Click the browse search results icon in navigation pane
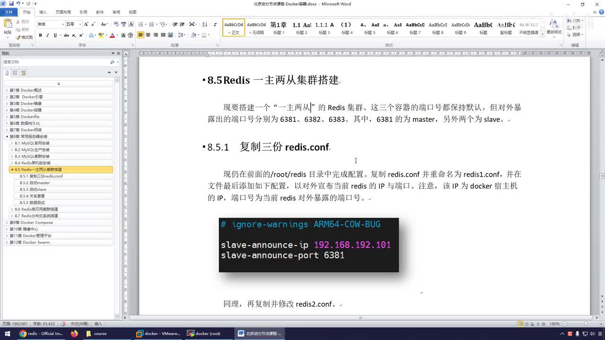 pyautogui.click(x=23, y=73)
